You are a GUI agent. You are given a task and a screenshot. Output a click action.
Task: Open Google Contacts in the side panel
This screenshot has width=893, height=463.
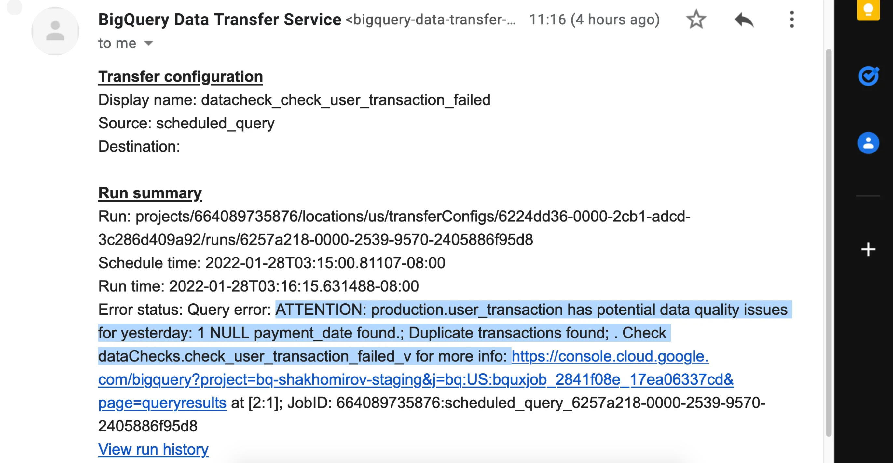click(x=868, y=143)
